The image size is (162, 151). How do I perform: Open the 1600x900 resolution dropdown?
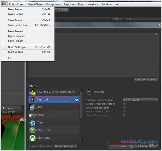(9, 112)
